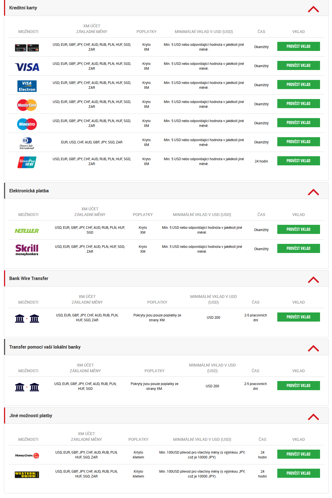332x498 pixels.
Task: Select the Visa Electron logo
Action: pos(27,86)
